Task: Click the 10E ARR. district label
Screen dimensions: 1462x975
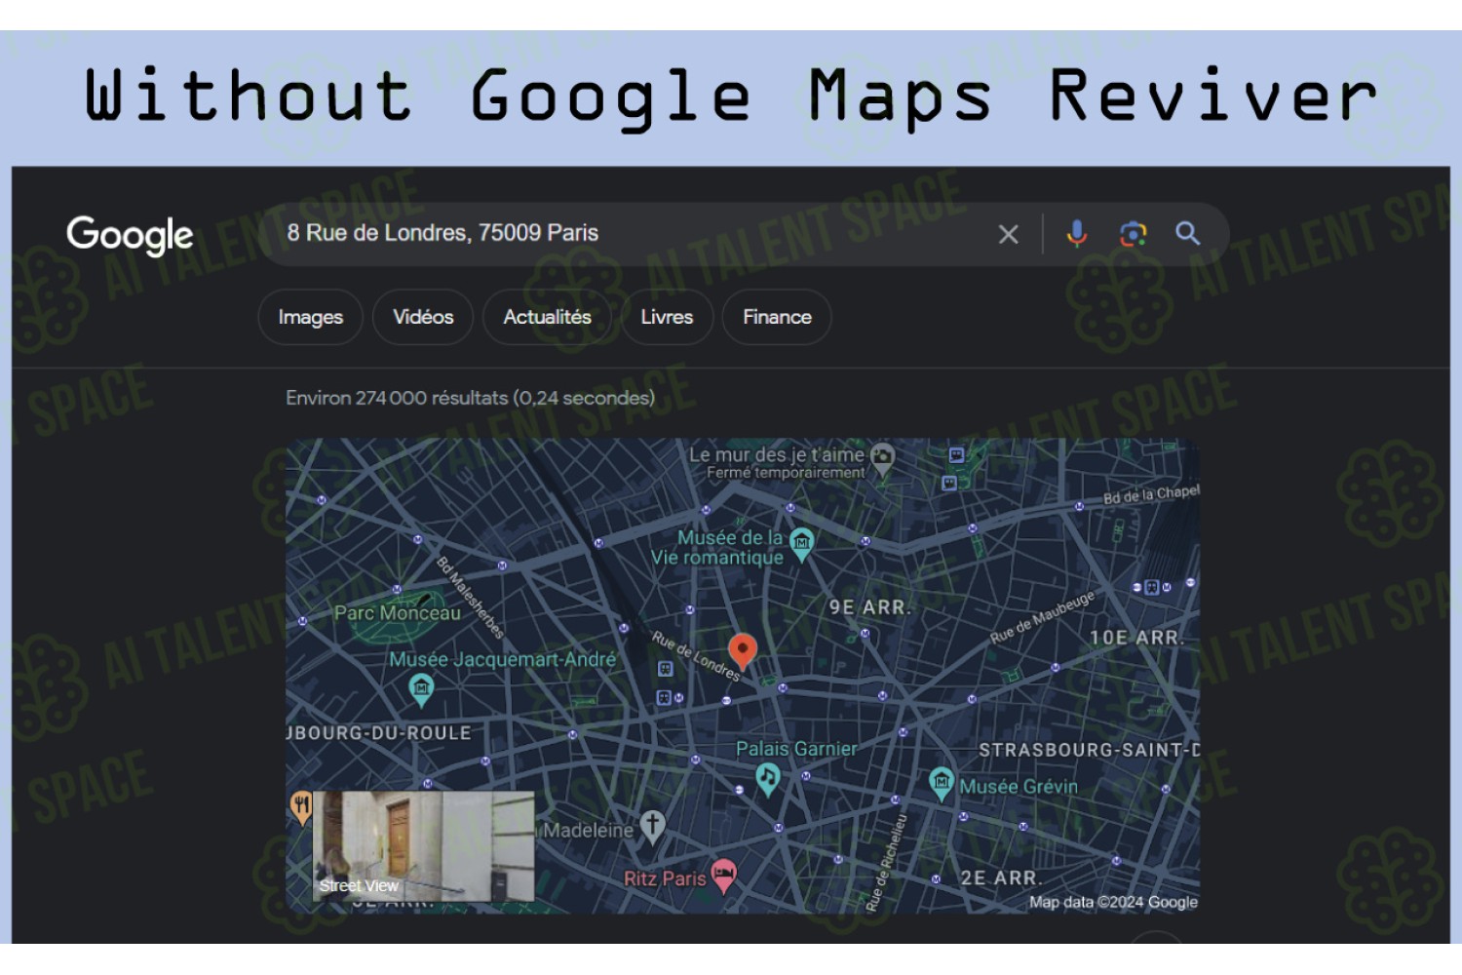Action: point(1136,638)
